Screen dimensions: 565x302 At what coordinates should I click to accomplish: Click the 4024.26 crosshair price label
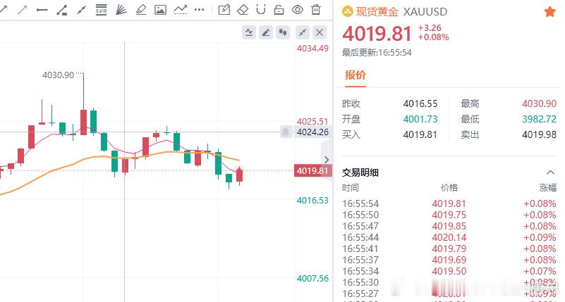312,132
